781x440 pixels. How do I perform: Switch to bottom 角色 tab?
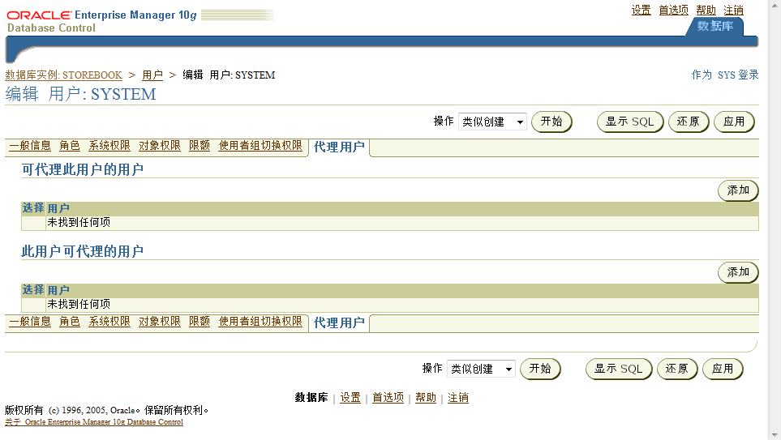tap(70, 321)
